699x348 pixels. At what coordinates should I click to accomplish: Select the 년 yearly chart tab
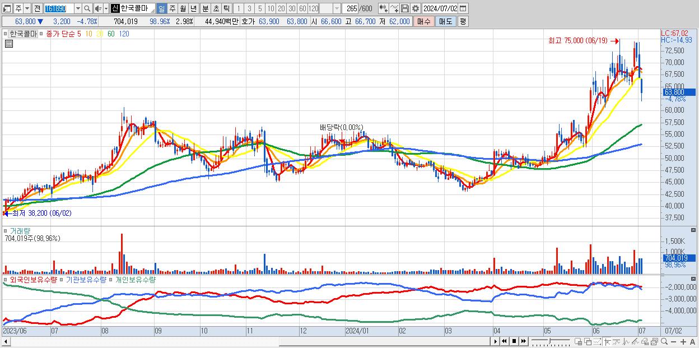(x=193, y=8)
